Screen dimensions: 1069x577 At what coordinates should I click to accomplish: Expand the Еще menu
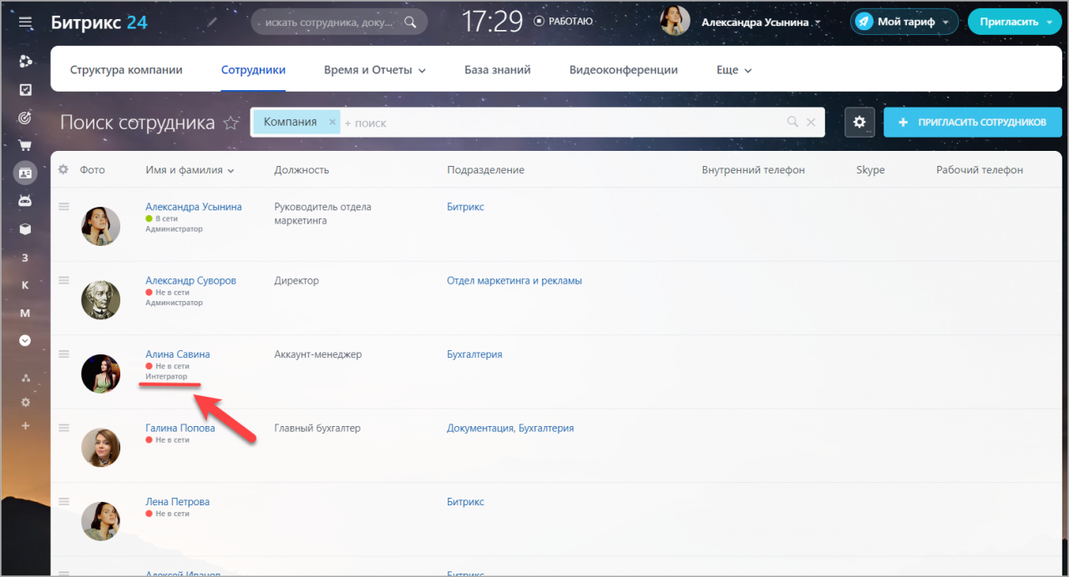click(734, 70)
